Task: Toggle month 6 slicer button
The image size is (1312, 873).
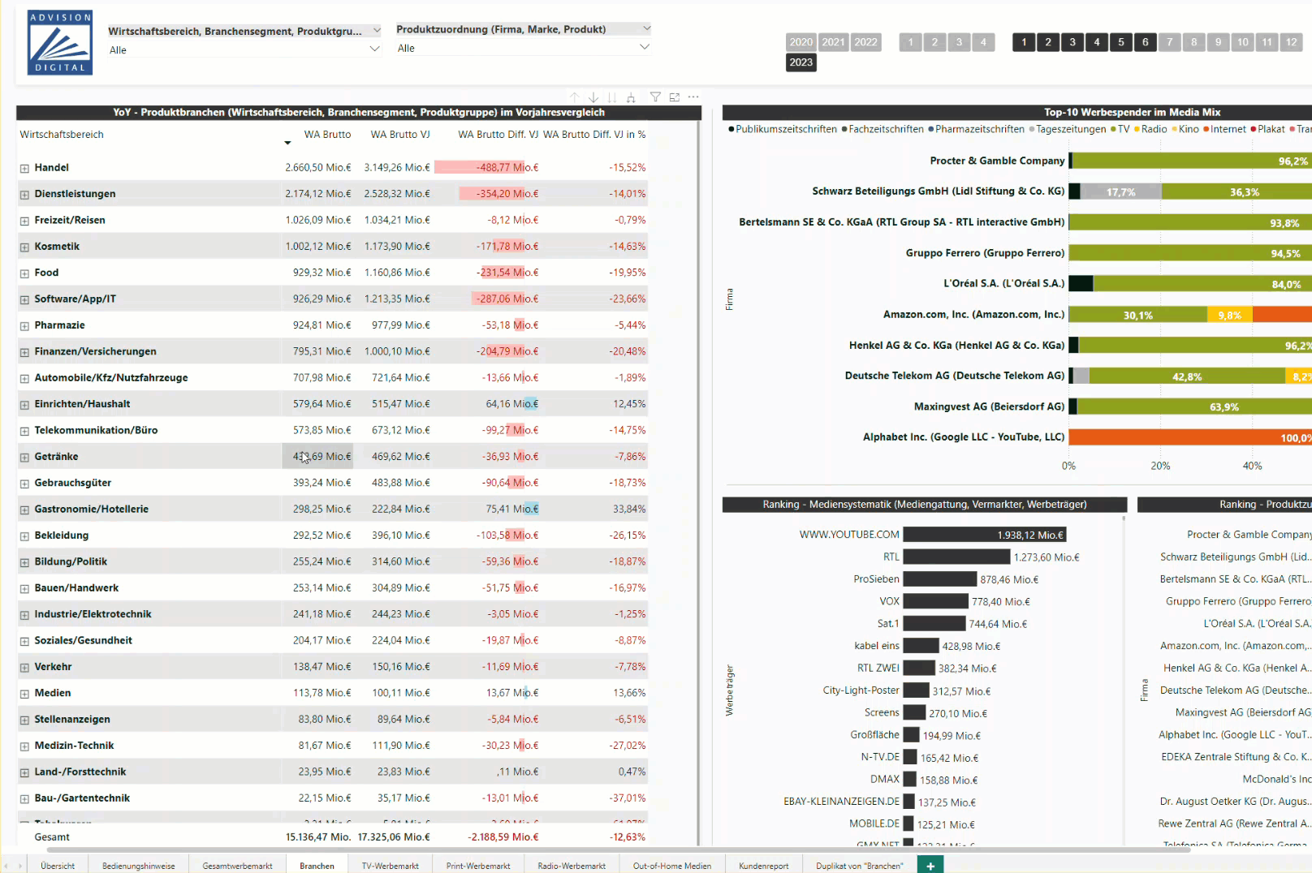Action: [1146, 42]
